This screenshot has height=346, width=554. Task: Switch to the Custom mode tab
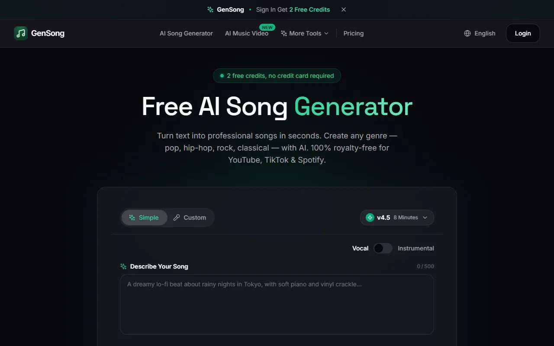coord(190,218)
